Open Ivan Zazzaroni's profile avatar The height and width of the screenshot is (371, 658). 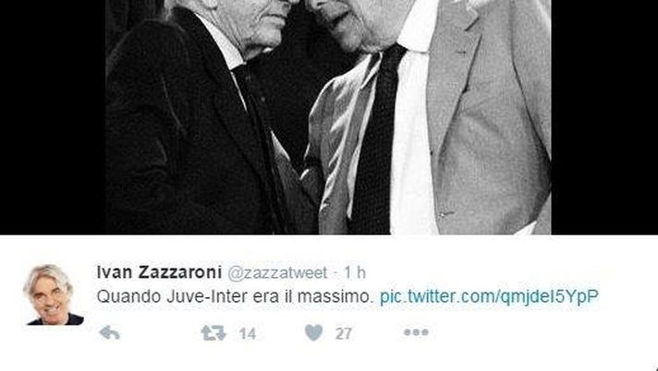[x=54, y=294]
